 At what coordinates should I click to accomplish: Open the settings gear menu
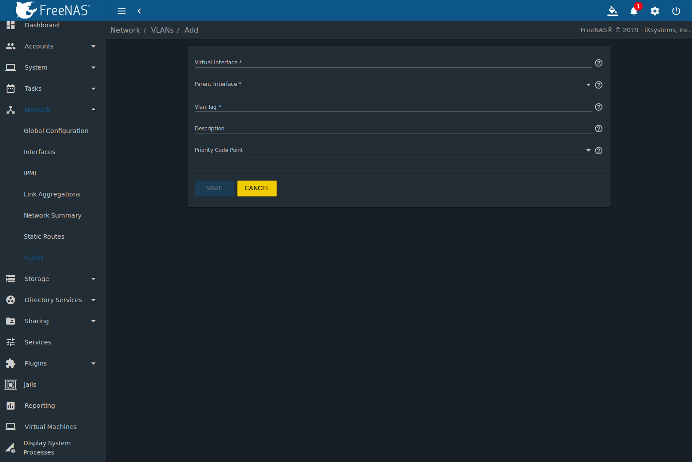pos(655,11)
